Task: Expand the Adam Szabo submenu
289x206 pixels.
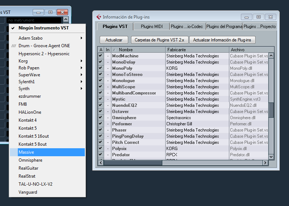Action: click(x=82, y=38)
